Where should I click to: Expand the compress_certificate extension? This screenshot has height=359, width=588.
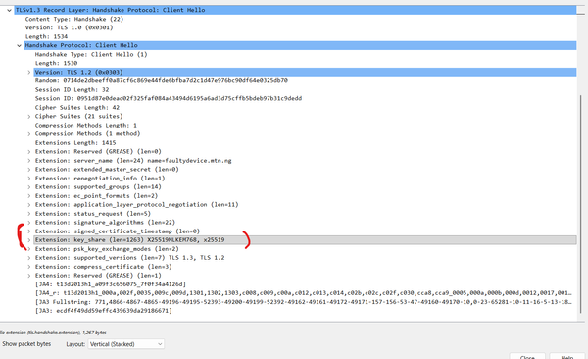point(28,267)
